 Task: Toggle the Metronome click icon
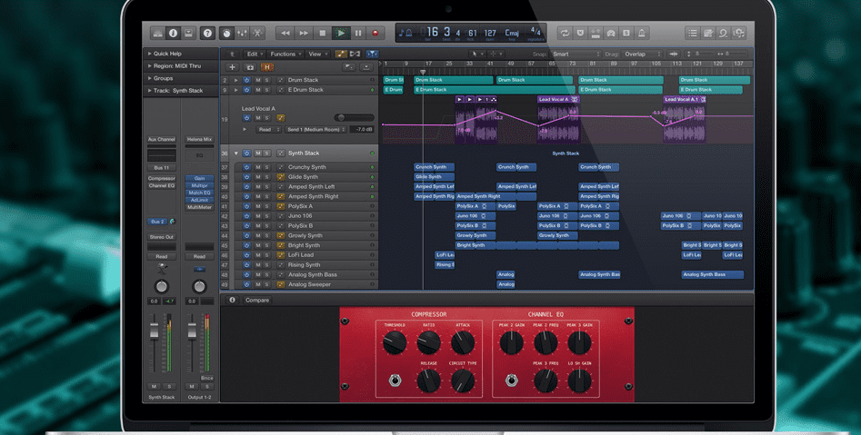641,33
